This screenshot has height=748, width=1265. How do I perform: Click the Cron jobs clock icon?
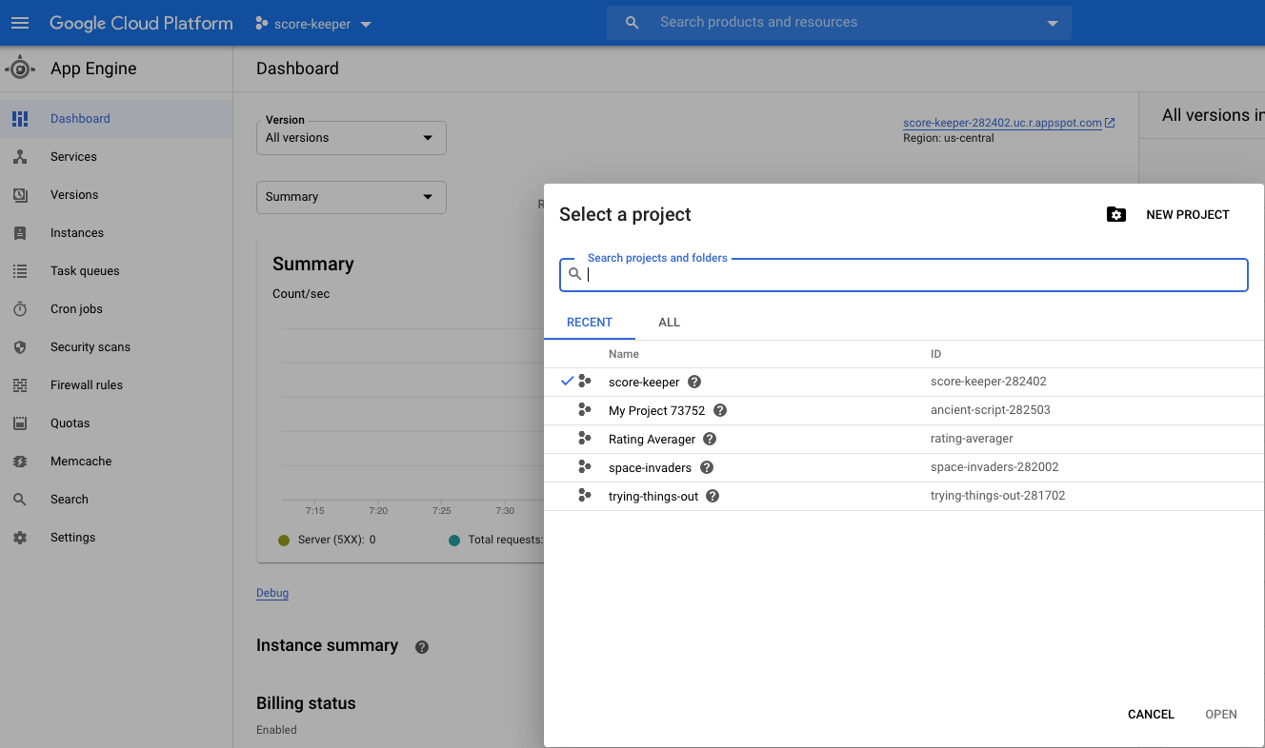(20, 309)
